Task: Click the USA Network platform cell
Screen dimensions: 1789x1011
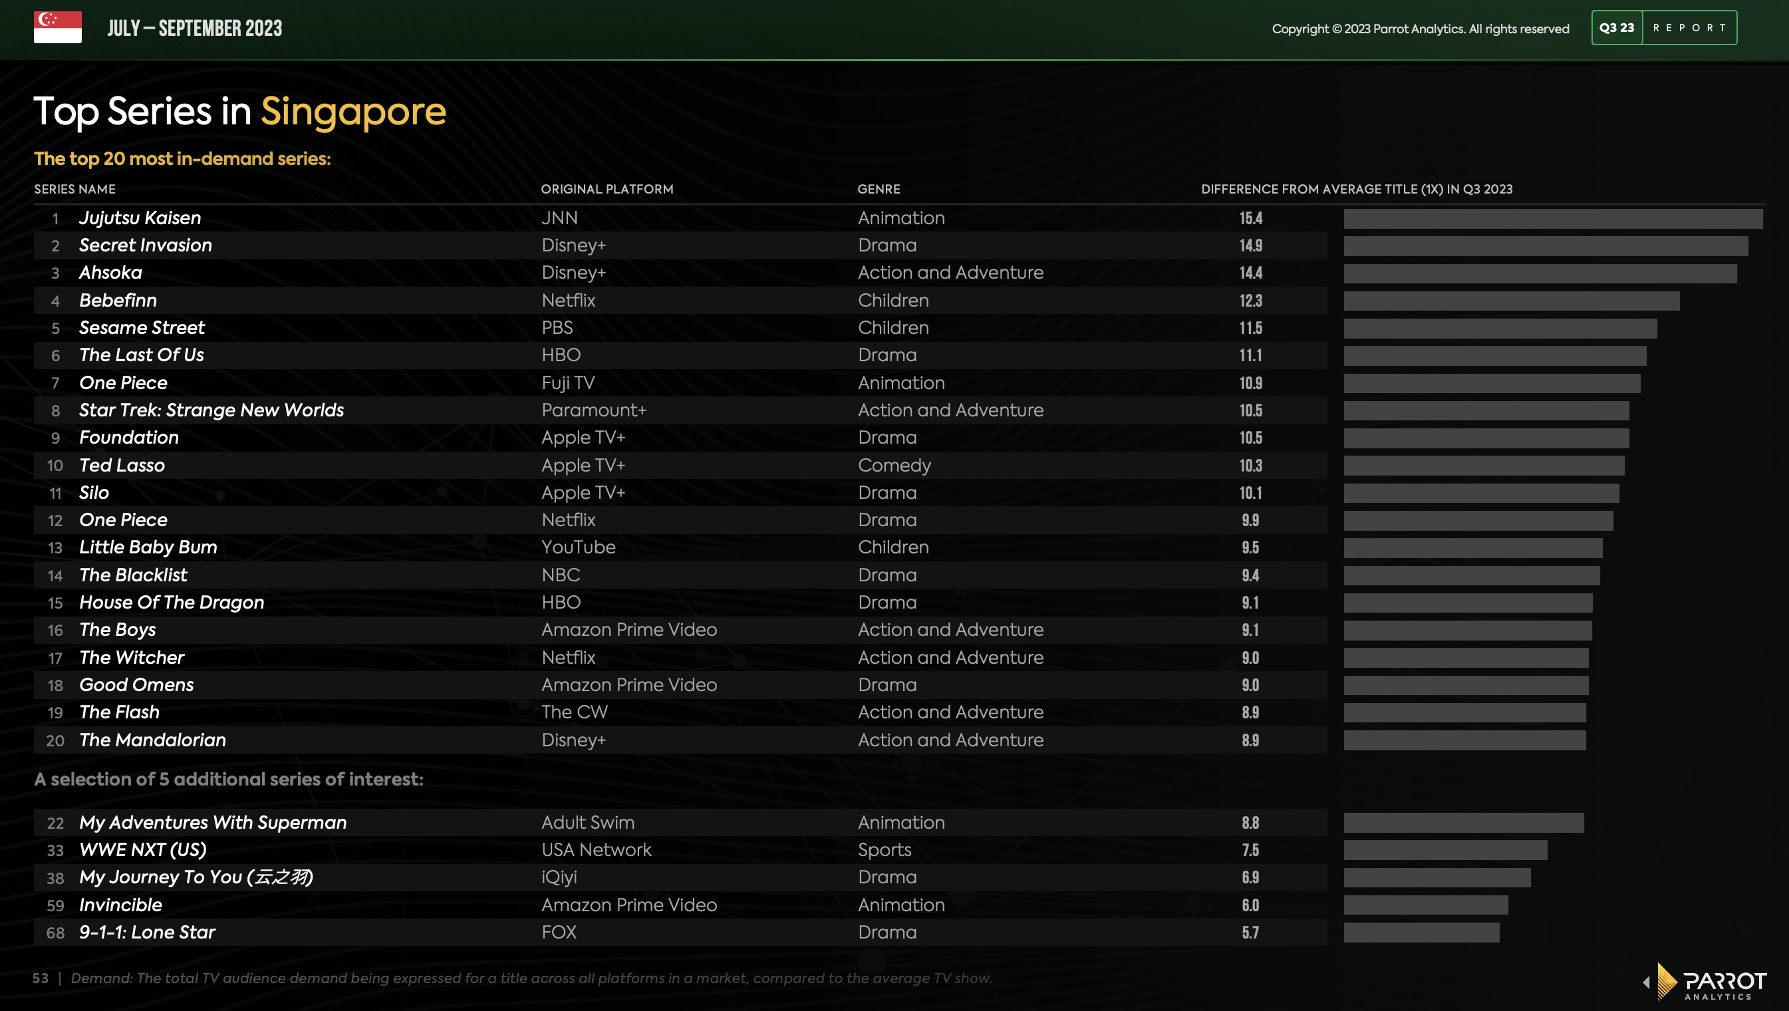Action: tap(596, 849)
